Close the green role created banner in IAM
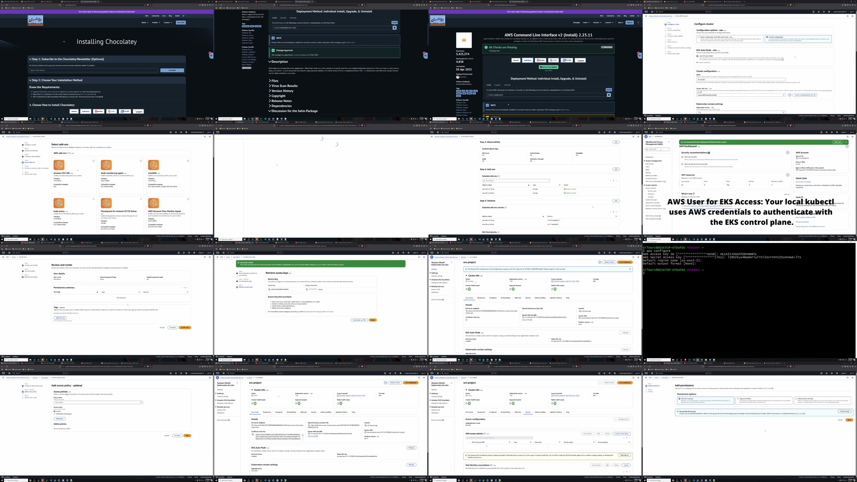 point(846,142)
